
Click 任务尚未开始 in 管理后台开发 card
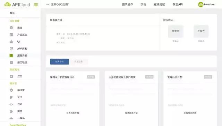click(190, 113)
